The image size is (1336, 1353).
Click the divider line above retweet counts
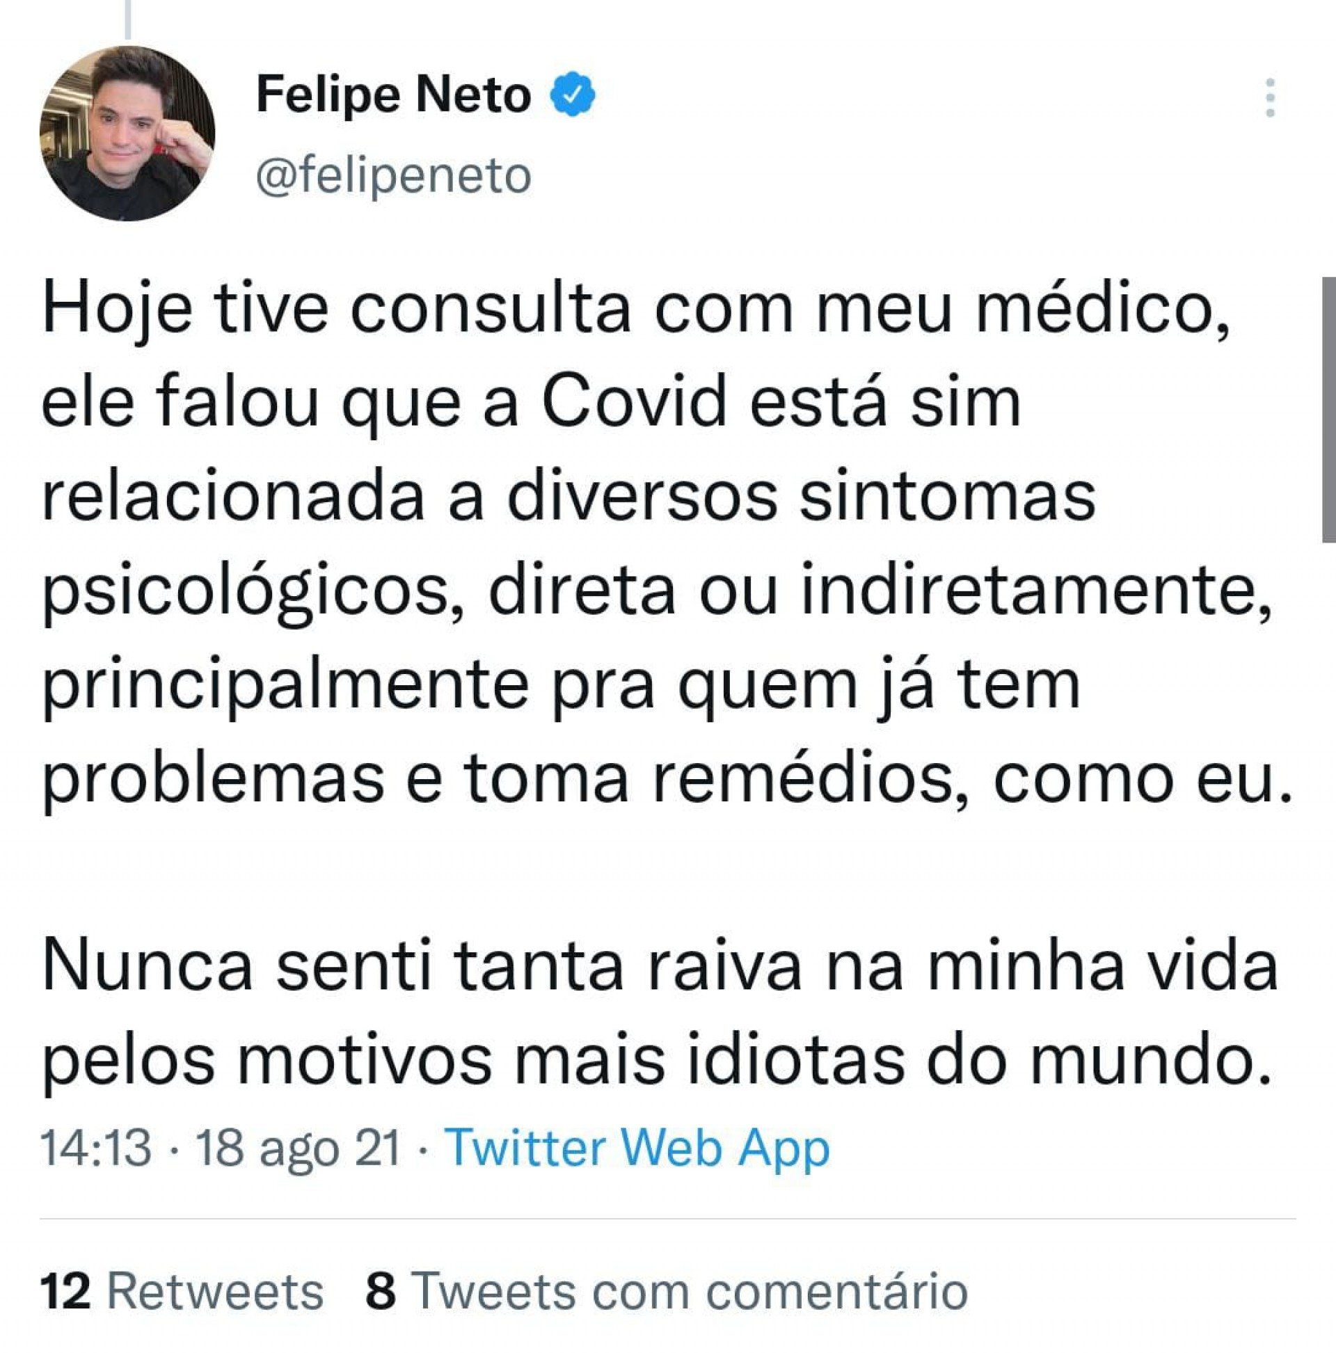(665, 1219)
